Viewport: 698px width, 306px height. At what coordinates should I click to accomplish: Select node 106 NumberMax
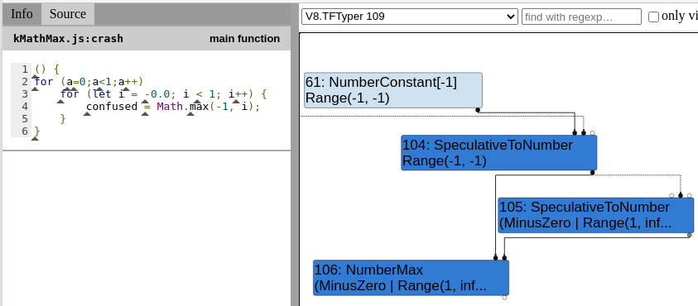coord(411,278)
